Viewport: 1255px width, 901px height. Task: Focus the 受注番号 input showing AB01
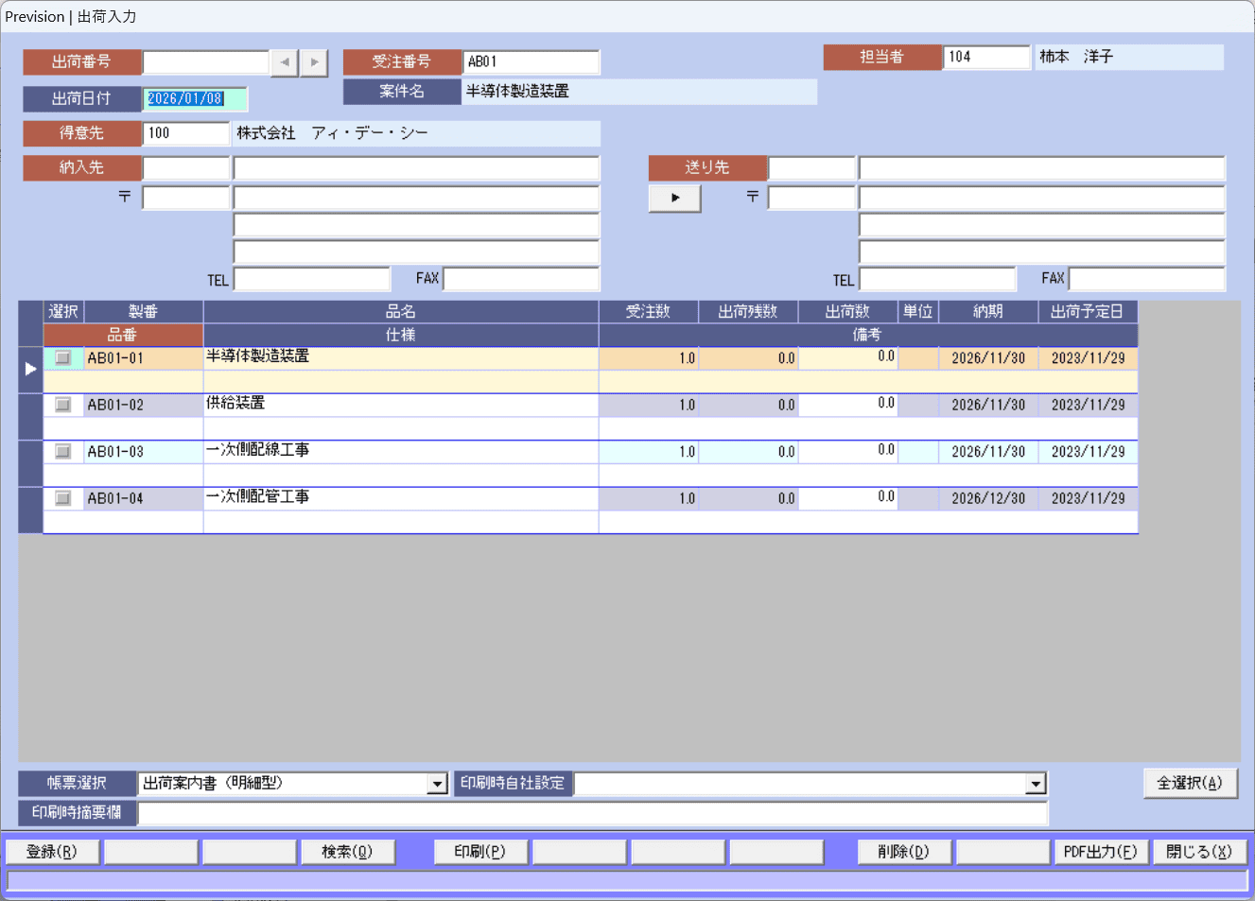pyautogui.click(x=531, y=62)
